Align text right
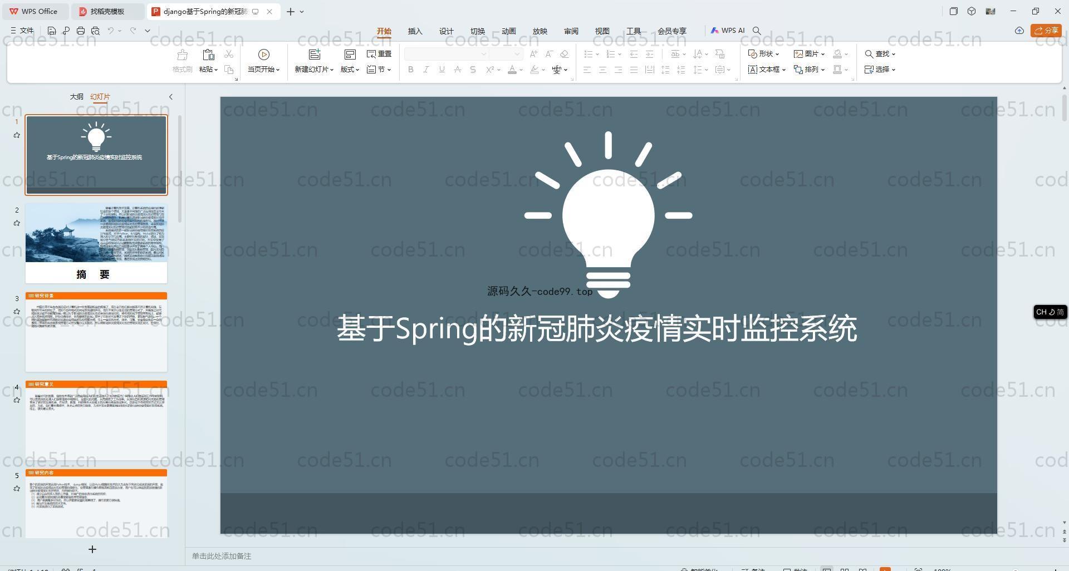The image size is (1069, 571). (x=618, y=70)
